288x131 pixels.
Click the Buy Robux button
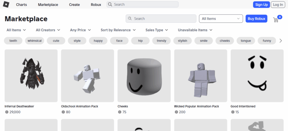point(257,19)
